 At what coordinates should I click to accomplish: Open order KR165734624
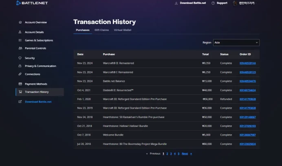tap(247, 90)
